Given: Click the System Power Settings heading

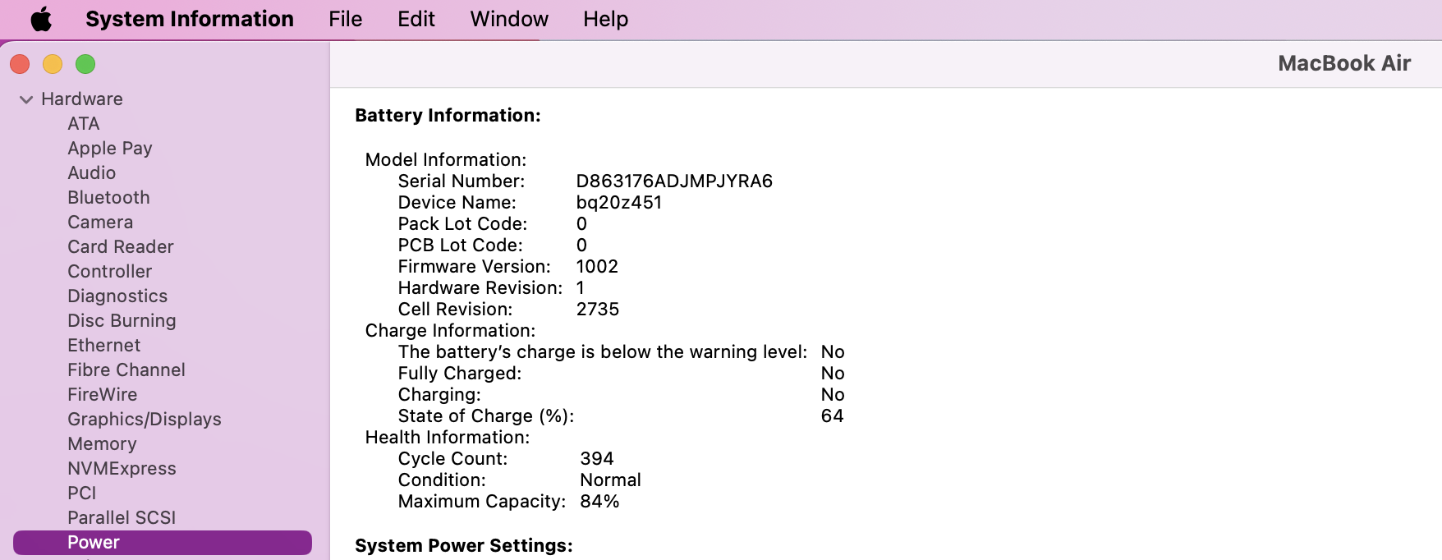Looking at the screenshot, I should click(464, 545).
